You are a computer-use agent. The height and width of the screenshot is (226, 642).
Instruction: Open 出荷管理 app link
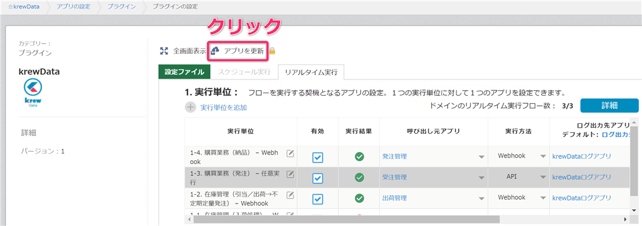coord(394,198)
